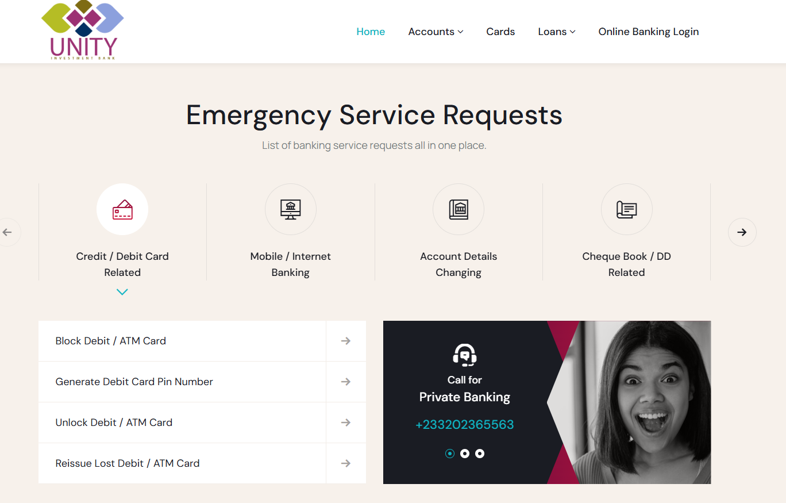Open the Cards menu item
The width and height of the screenshot is (786, 503).
point(500,32)
